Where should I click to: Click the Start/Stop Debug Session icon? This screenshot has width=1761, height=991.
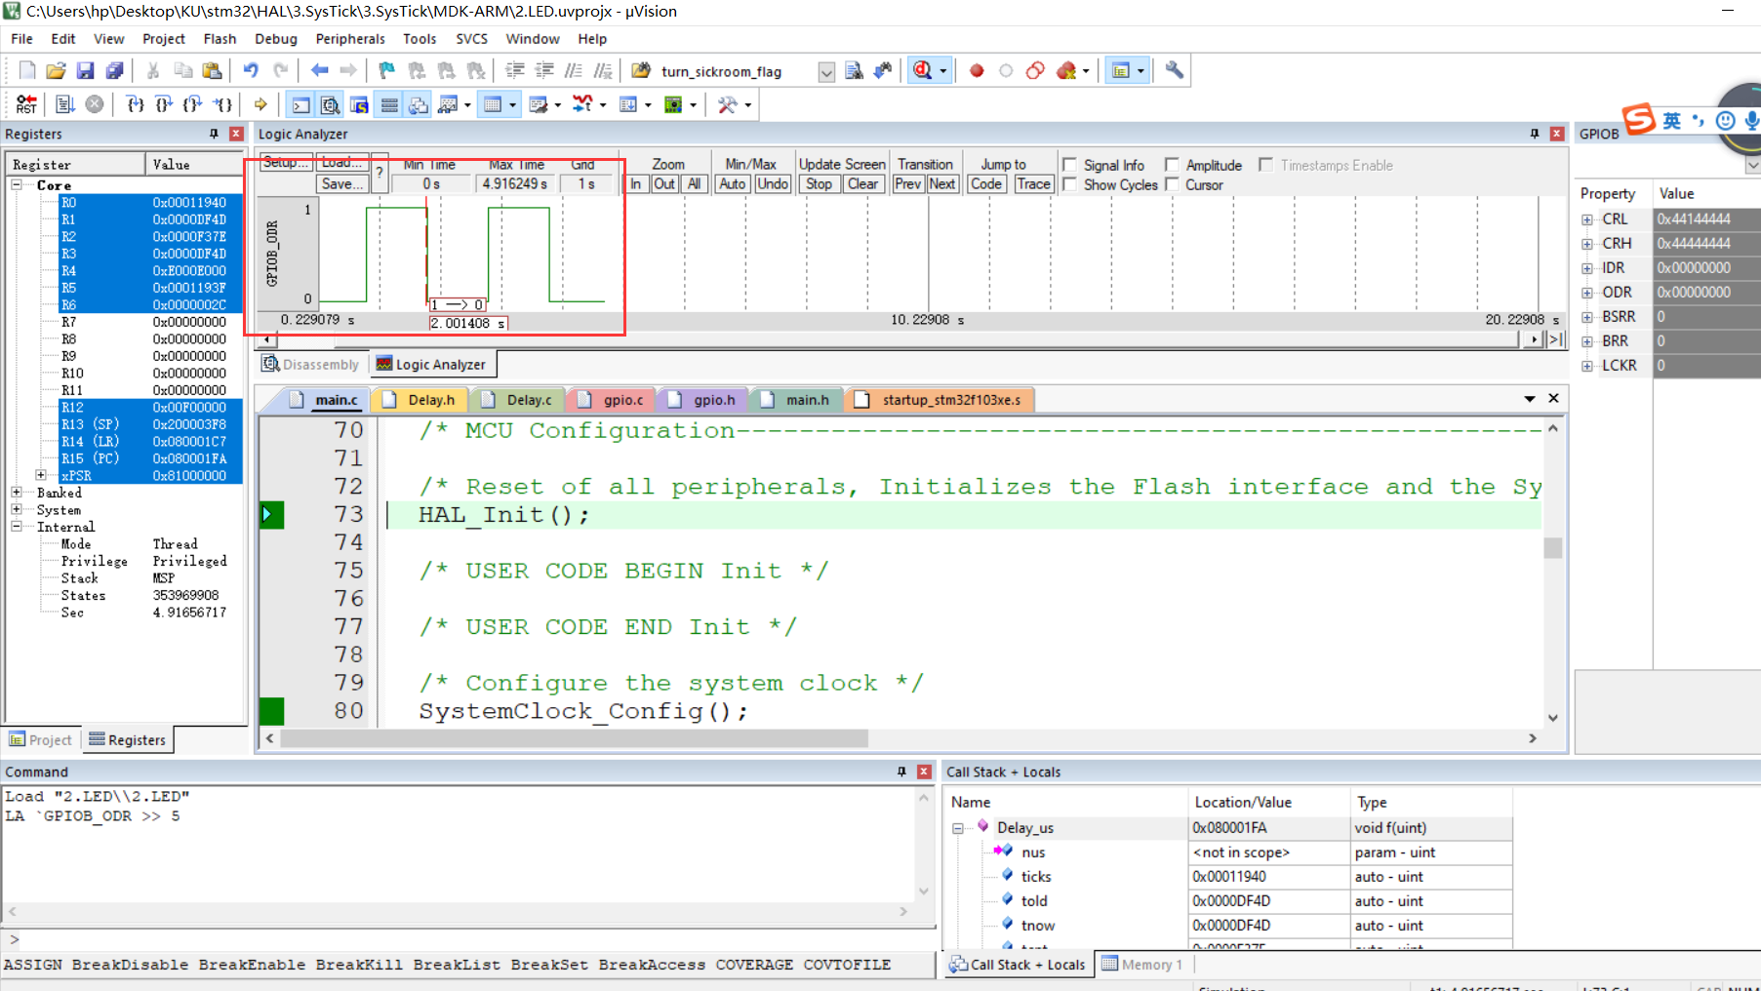pyautogui.click(x=922, y=70)
